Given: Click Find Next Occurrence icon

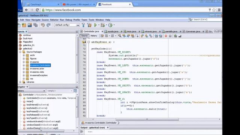Looking at the screenshot, I should point(128,36).
